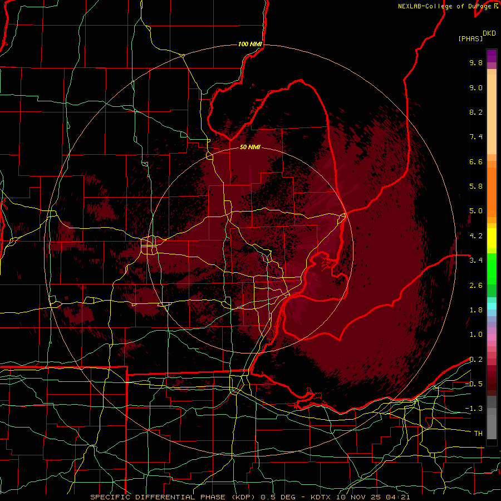The height and width of the screenshot is (501, 501).
Task: Click the 7.4 scale value
Action: point(476,137)
